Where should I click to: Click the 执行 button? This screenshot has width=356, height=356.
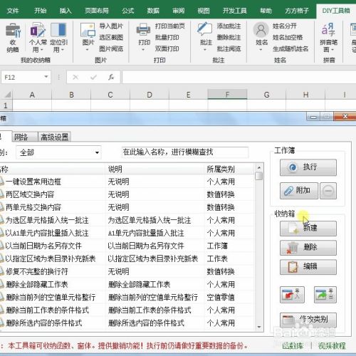coord(308,167)
